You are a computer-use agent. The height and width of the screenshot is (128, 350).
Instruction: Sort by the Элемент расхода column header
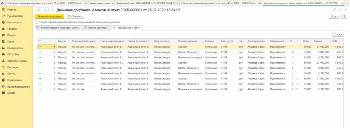[x=190, y=41]
